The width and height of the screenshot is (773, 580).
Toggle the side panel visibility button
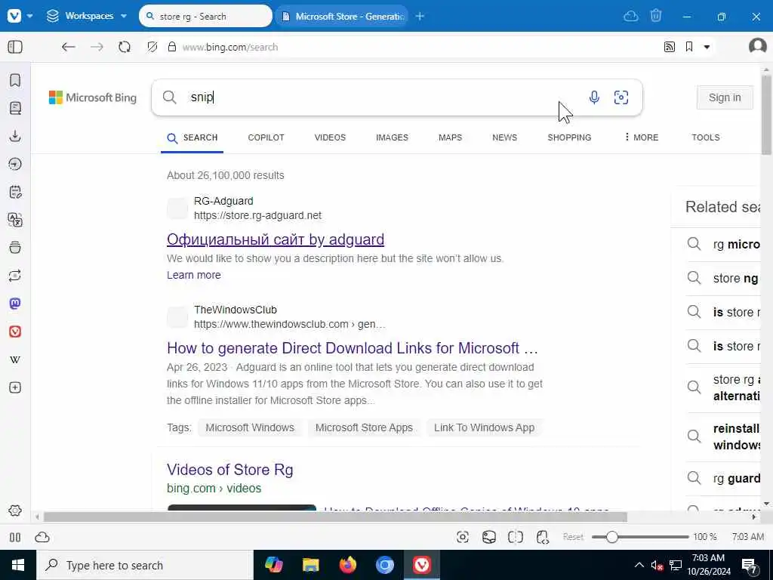[15, 47]
